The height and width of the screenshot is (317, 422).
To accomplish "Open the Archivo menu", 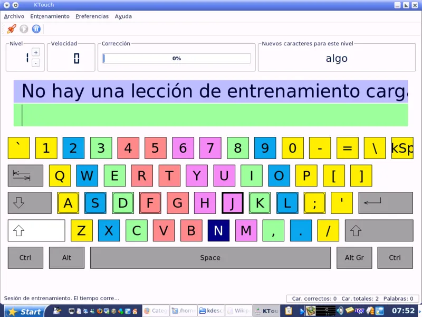I will (14, 16).
